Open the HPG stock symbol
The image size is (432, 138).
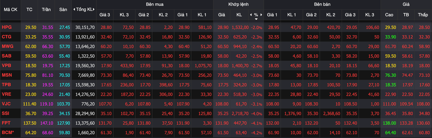7,27
